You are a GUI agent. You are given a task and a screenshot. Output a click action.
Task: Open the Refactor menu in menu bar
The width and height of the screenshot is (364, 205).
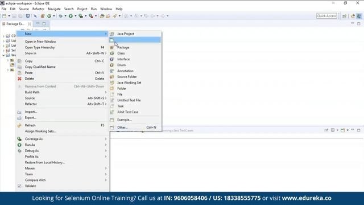click(x=38, y=9)
